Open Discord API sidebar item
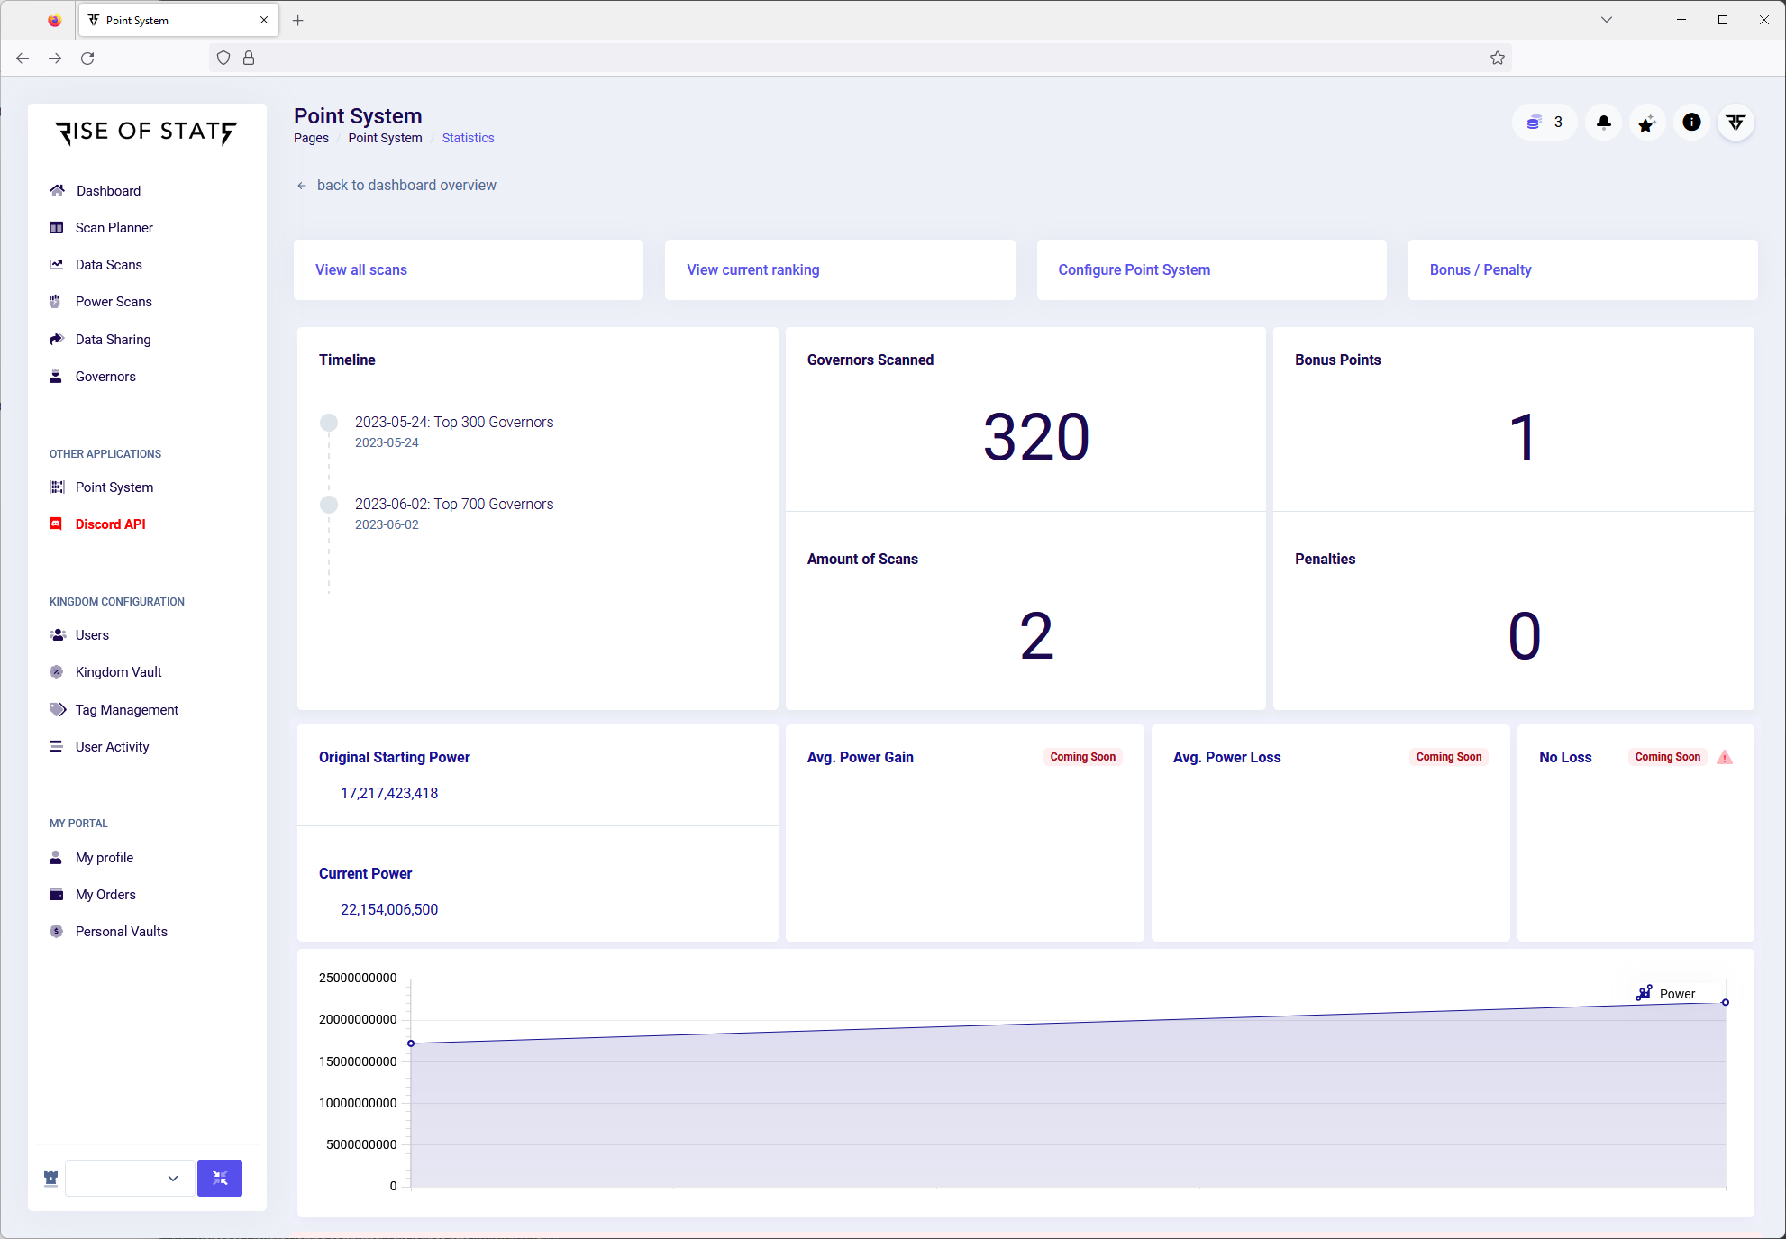Image resolution: width=1786 pixels, height=1239 pixels. click(110, 524)
